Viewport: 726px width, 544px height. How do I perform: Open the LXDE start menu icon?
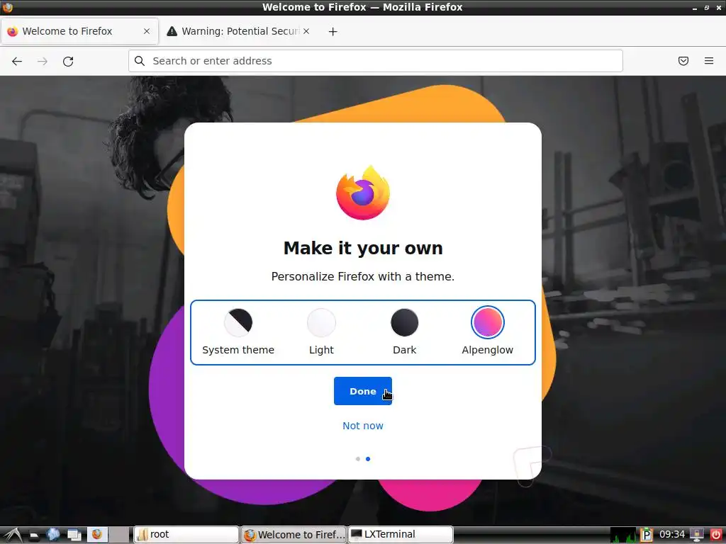(11, 535)
